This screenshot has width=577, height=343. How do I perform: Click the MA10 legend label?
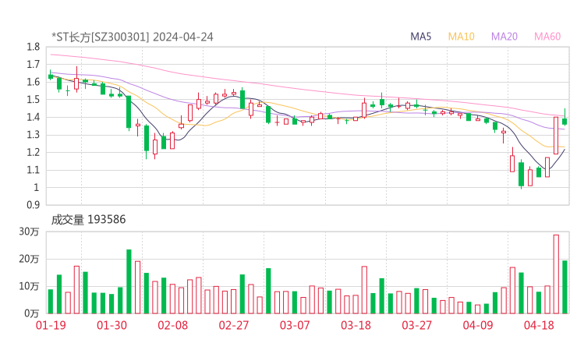coord(461,37)
